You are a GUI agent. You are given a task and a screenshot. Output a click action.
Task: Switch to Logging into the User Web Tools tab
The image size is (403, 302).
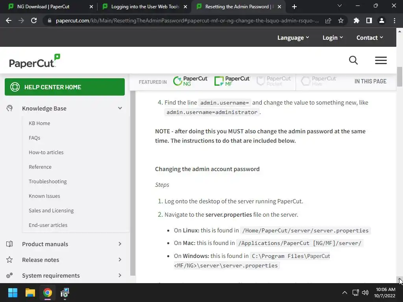pos(144,6)
